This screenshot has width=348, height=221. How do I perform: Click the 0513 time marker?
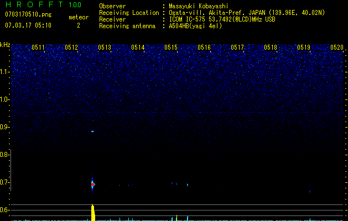click(x=105, y=48)
